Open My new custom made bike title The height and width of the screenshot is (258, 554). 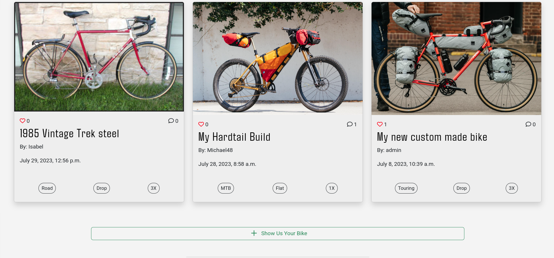click(432, 137)
